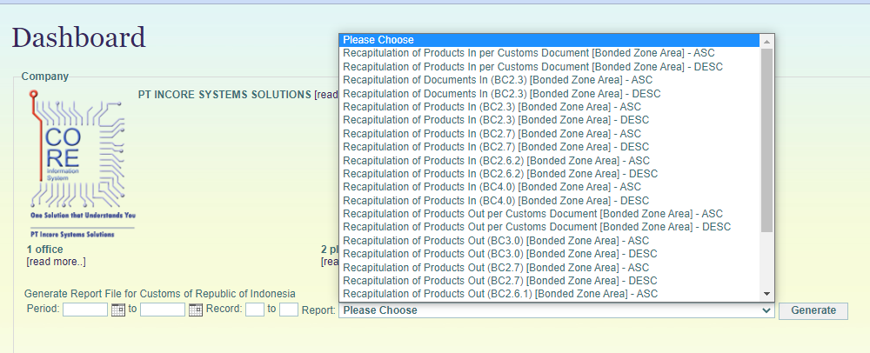
Task: Select Products In (BC2.7) - ASC
Action: (x=550, y=134)
